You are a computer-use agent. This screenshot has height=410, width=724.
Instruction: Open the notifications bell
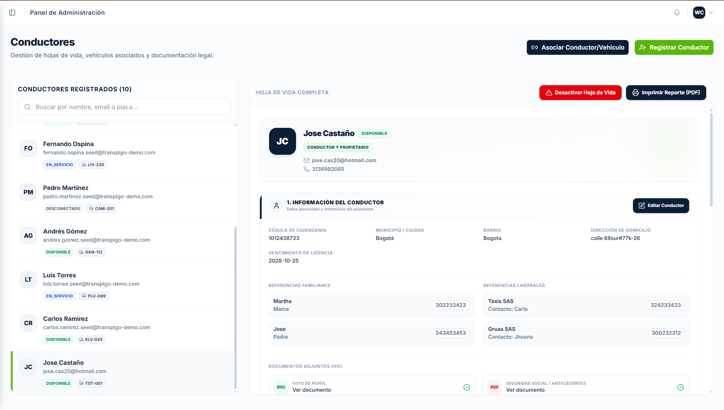677,13
